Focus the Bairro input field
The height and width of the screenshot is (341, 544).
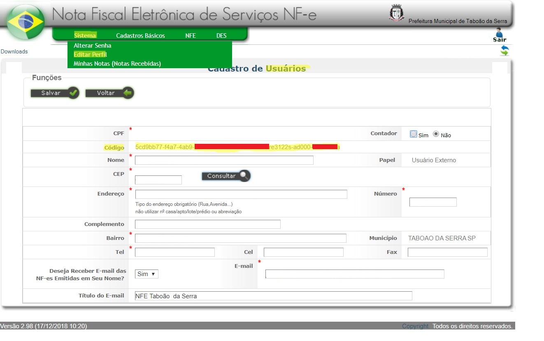(x=241, y=238)
